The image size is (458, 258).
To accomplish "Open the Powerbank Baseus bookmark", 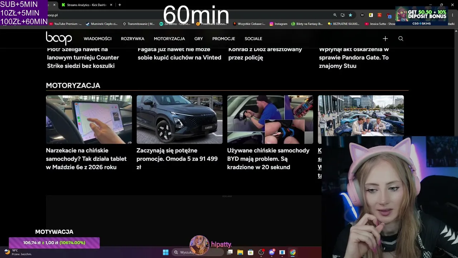I will [x=212, y=24].
